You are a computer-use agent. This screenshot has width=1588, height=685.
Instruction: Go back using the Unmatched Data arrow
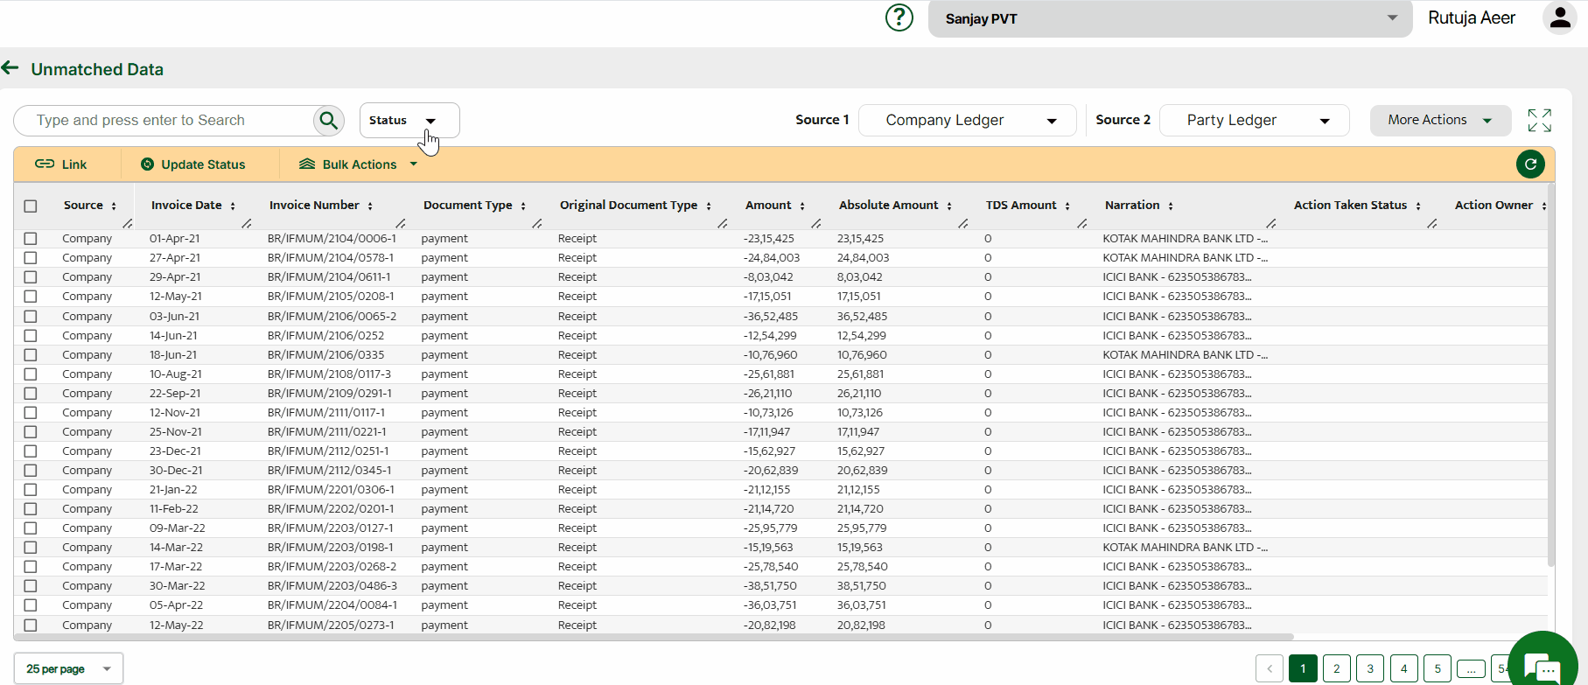tap(10, 68)
